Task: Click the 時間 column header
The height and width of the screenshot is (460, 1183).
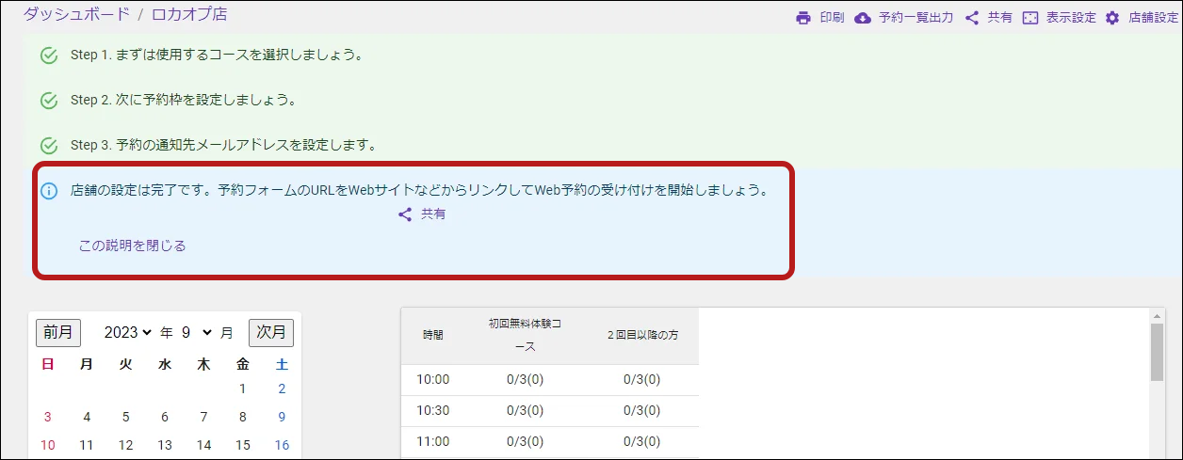Action: tap(433, 335)
